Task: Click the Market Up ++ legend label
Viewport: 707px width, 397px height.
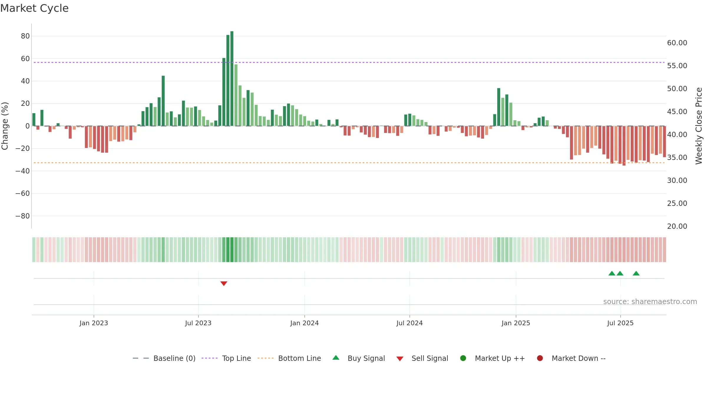Action: point(500,358)
